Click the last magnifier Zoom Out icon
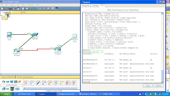This screenshot has width=170, height=96. coord(48,9)
